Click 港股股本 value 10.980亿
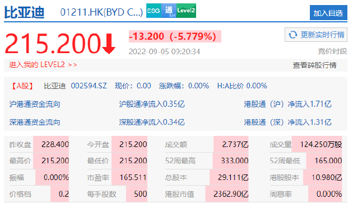353x208 pixels. (x=327, y=177)
